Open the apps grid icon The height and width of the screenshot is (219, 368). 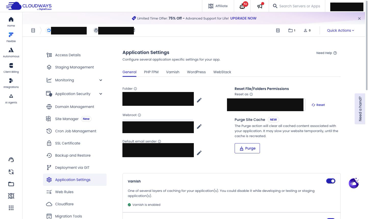coord(11,208)
